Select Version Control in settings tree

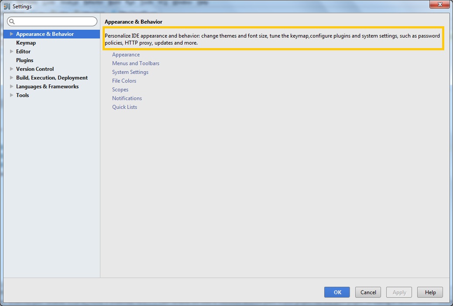click(x=35, y=69)
